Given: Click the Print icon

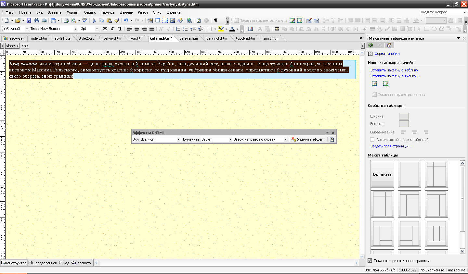Looking at the screenshot, I should pos(66,20).
